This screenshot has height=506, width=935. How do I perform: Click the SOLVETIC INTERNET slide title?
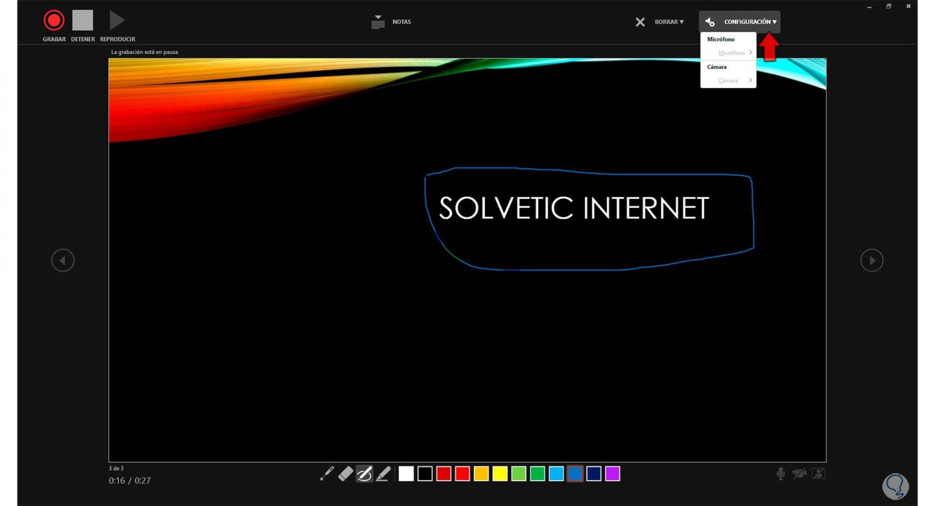573,208
